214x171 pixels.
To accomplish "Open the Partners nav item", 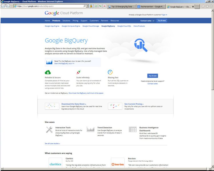I will (x=105, y=21).
